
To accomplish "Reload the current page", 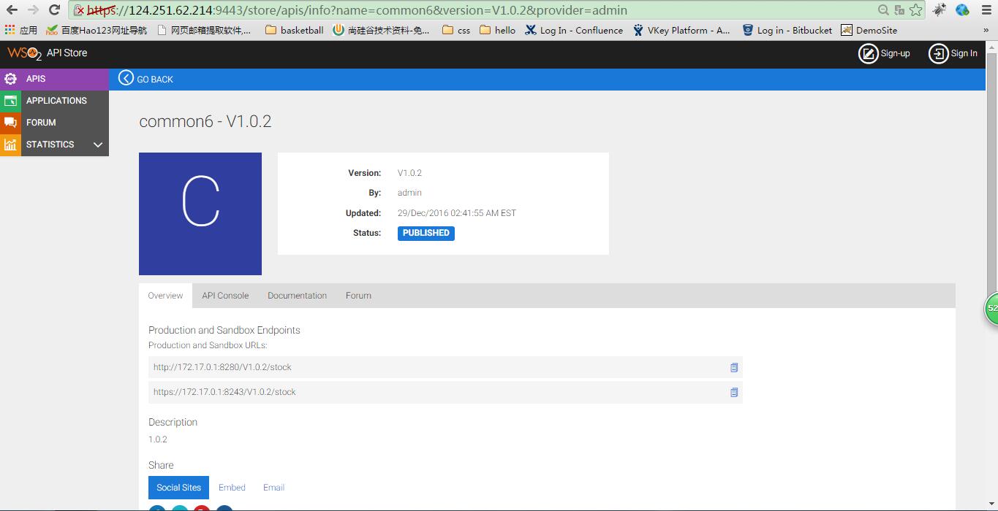I will point(54,10).
